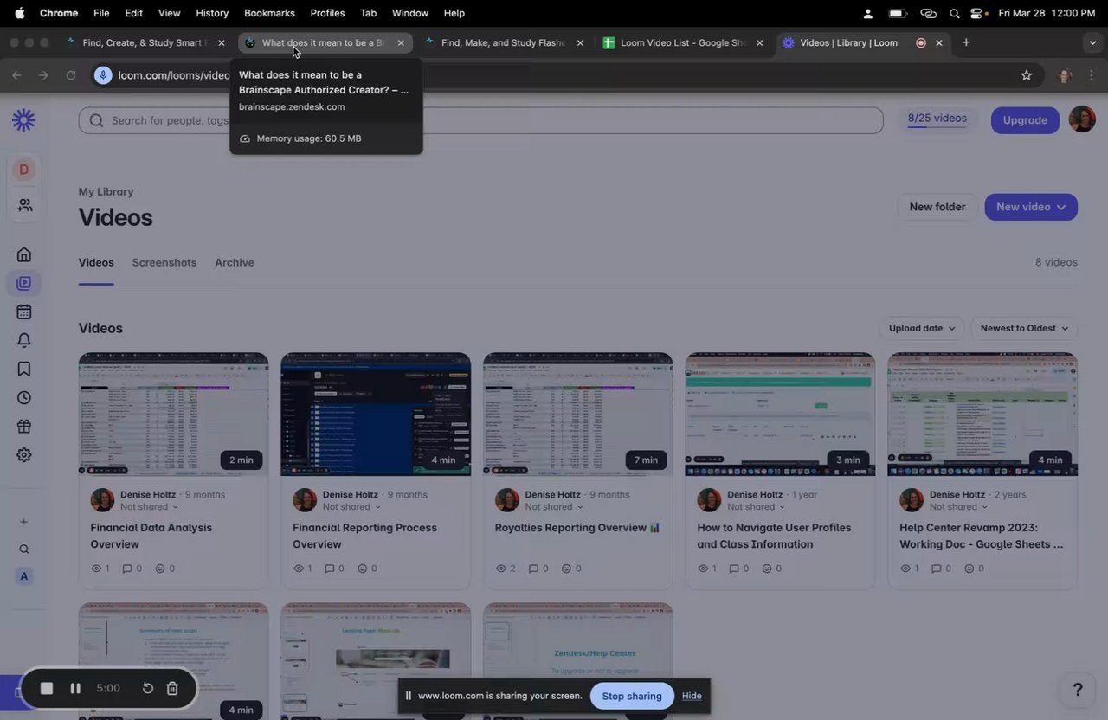Open the Watch Later bookmark icon
Viewport: 1108px width, 720px height.
point(24,369)
